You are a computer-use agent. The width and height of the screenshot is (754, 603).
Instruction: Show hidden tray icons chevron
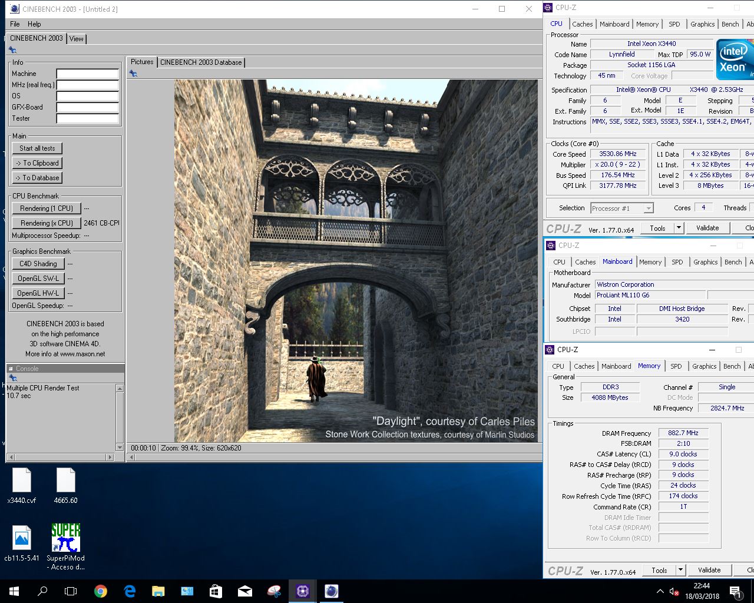[660, 591]
